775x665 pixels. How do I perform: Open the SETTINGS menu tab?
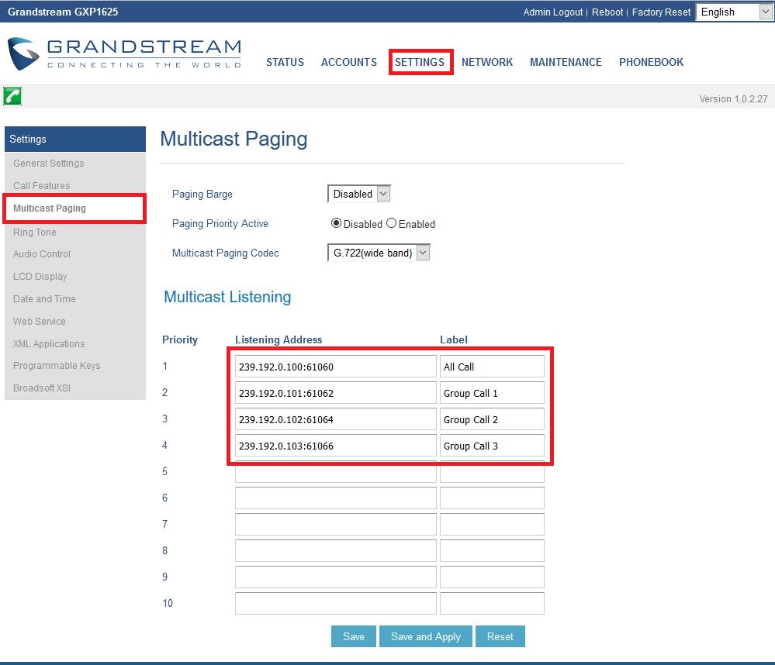[x=420, y=62]
